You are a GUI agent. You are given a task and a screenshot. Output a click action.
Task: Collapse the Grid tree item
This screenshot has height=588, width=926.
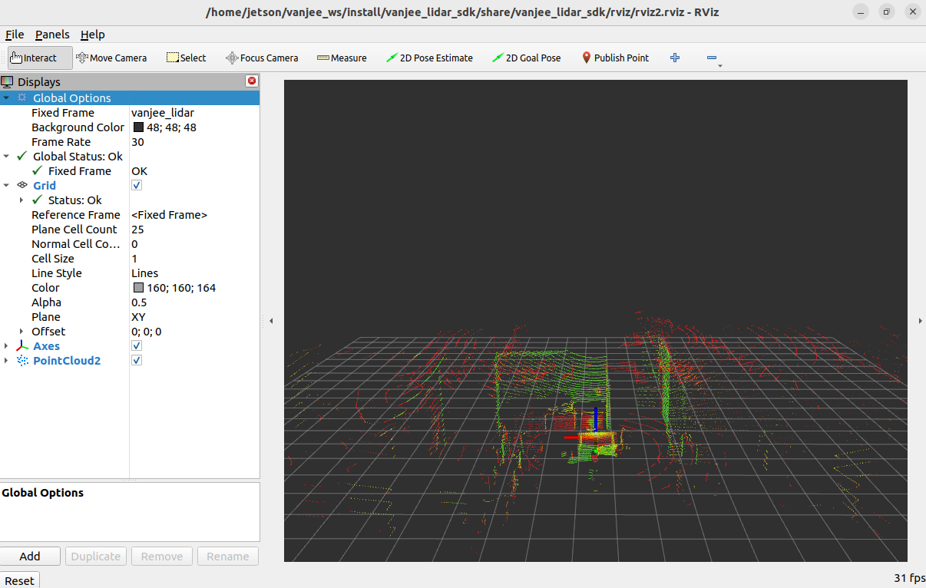pyautogui.click(x=6, y=185)
